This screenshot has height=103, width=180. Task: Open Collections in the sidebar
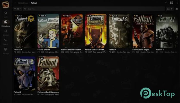coord(6,23)
